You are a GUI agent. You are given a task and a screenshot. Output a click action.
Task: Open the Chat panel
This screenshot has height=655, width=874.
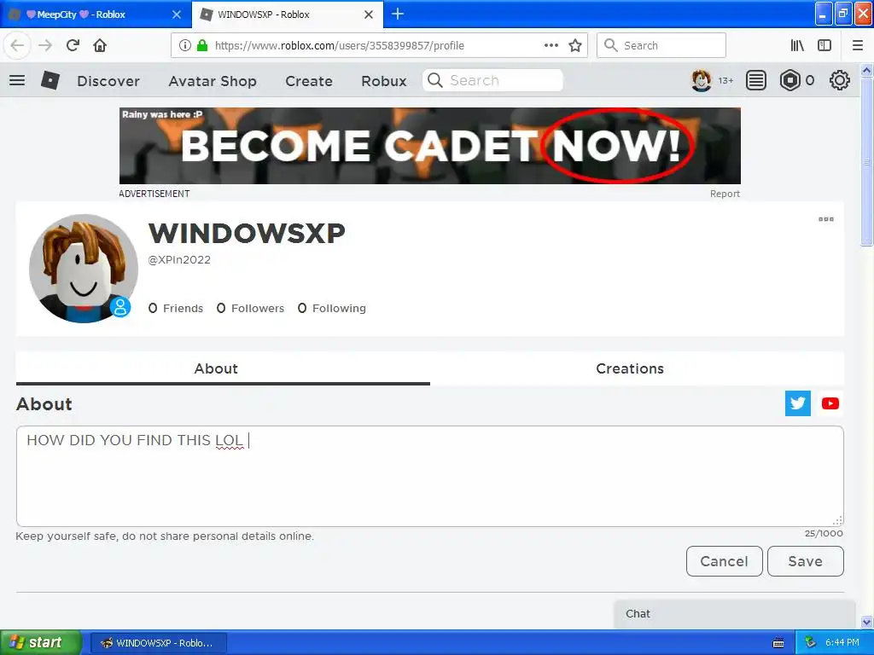[x=735, y=614]
